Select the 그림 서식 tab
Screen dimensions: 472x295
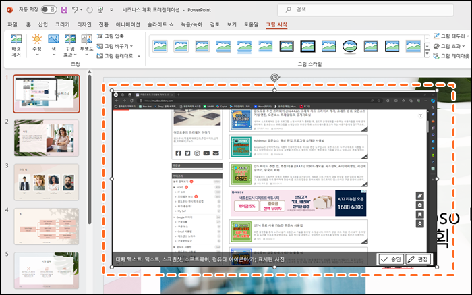276,24
